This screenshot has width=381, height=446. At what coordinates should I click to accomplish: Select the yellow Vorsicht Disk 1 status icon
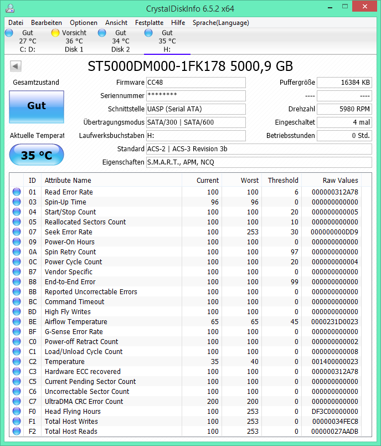[55, 33]
